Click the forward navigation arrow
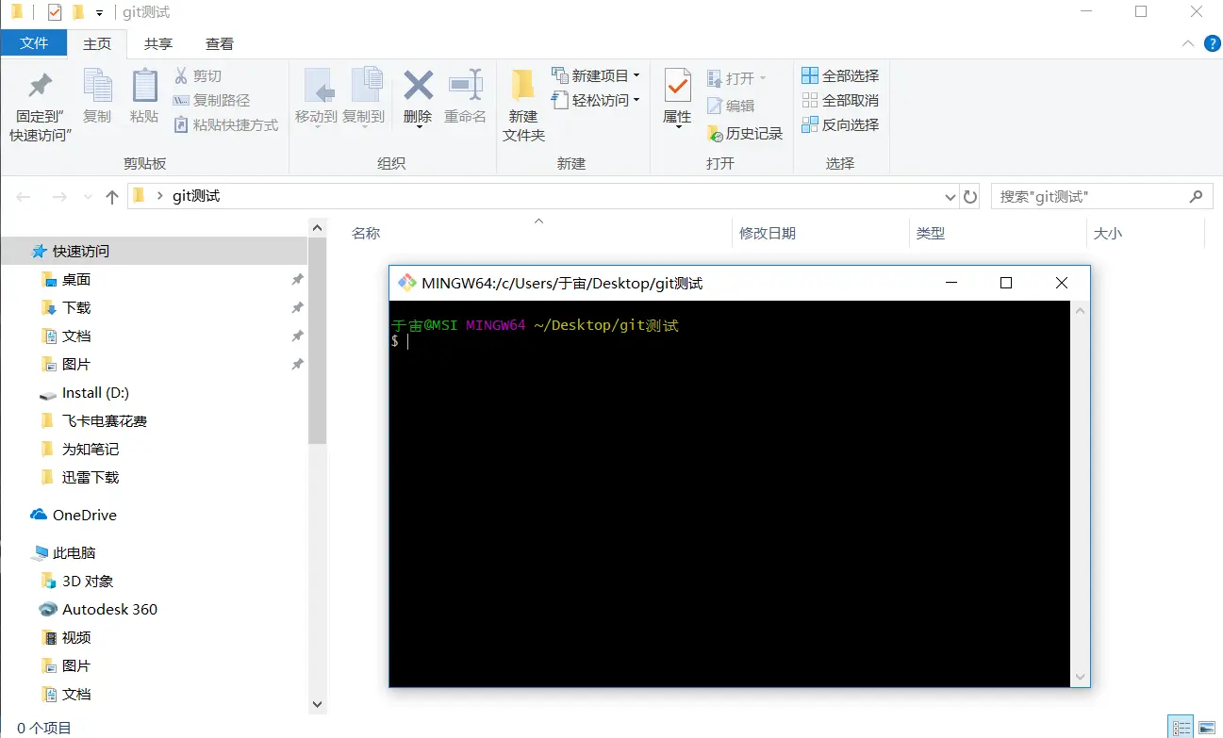The image size is (1223, 738). pos(58,196)
